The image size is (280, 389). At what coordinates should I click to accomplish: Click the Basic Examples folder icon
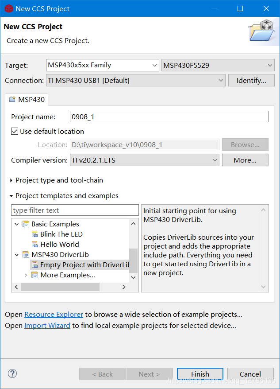(26, 224)
